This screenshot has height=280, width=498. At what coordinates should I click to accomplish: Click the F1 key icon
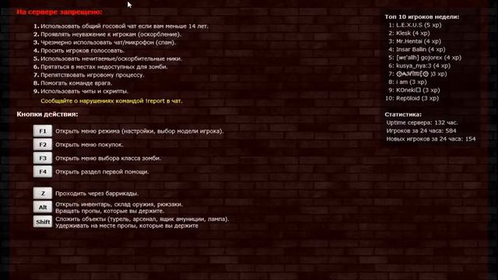coord(43,131)
